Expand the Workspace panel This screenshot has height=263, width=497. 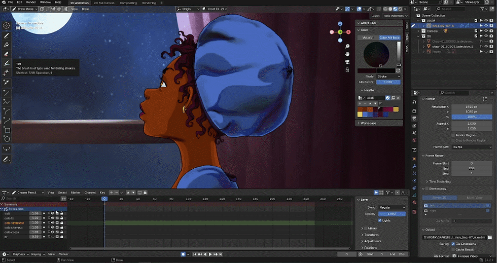(368, 123)
